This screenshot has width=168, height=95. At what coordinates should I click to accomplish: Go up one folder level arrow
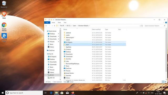tap(54, 26)
